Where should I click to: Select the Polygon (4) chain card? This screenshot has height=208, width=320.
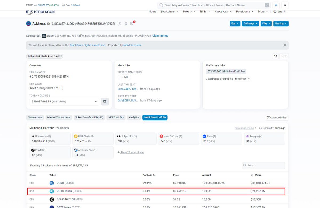(264, 139)
